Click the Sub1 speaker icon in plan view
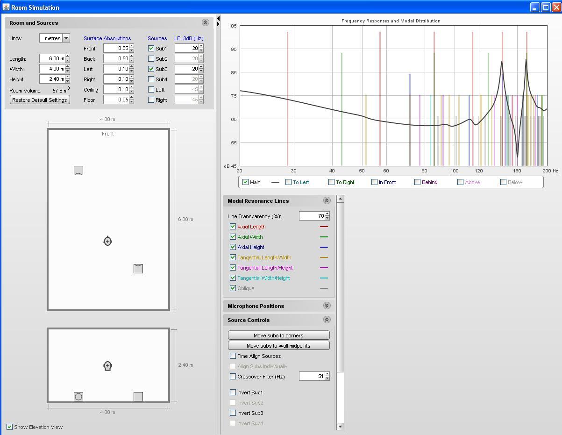562x435 pixels. pyautogui.click(x=78, y=171)
